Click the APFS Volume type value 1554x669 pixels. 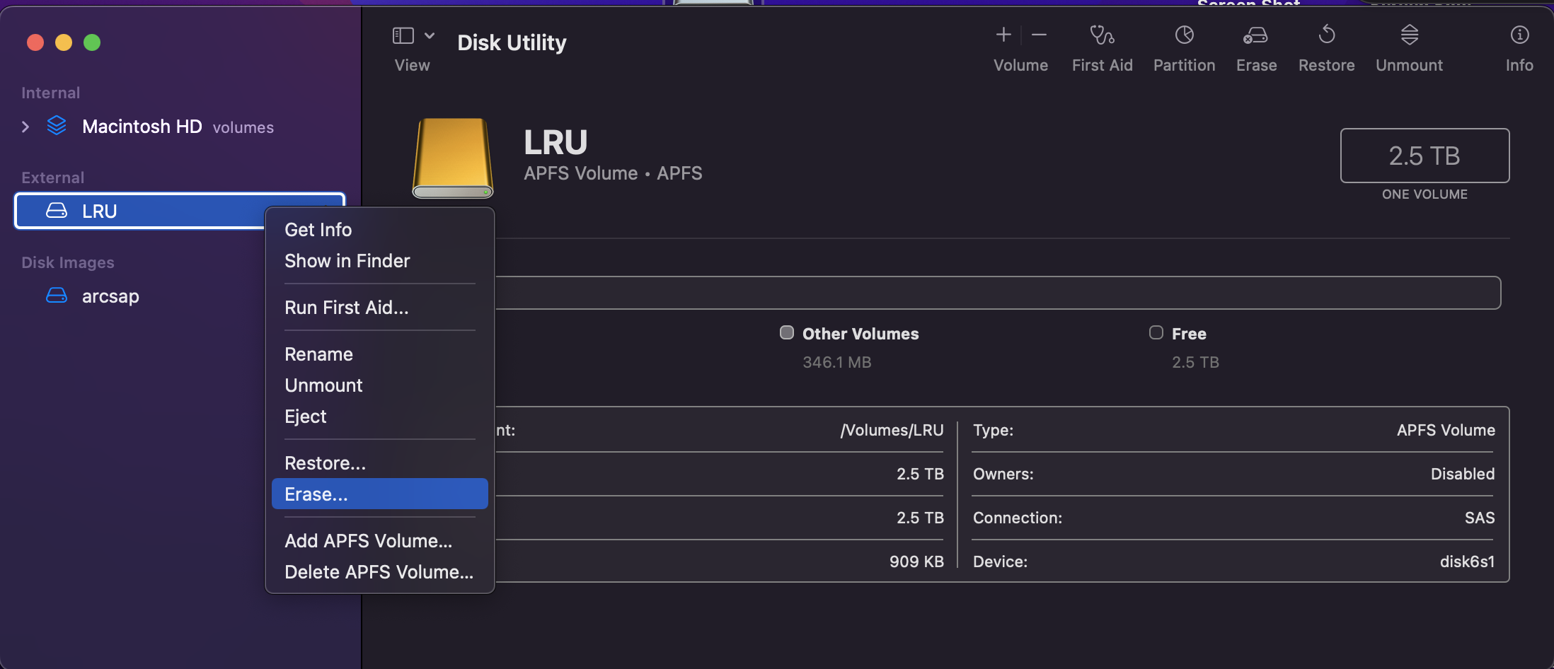coord(1446,430)
